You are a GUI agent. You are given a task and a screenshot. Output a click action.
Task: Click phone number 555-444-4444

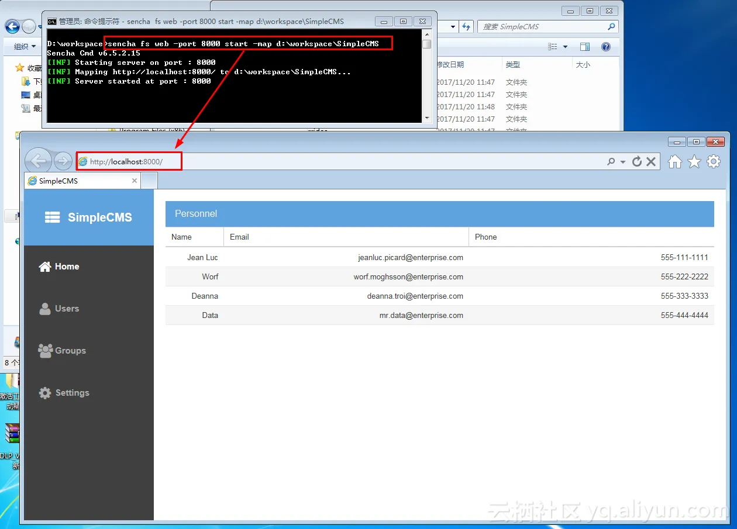(x=684, y=315)
